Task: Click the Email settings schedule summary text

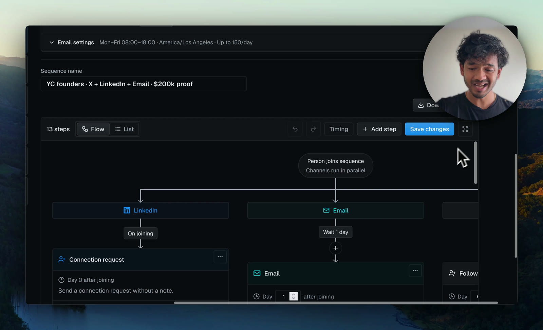Action: (x=176, y=42)
